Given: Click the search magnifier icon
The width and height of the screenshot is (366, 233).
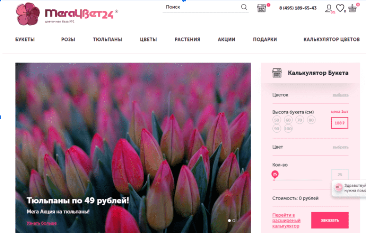Looking at the screenshot, I should 244,7.
